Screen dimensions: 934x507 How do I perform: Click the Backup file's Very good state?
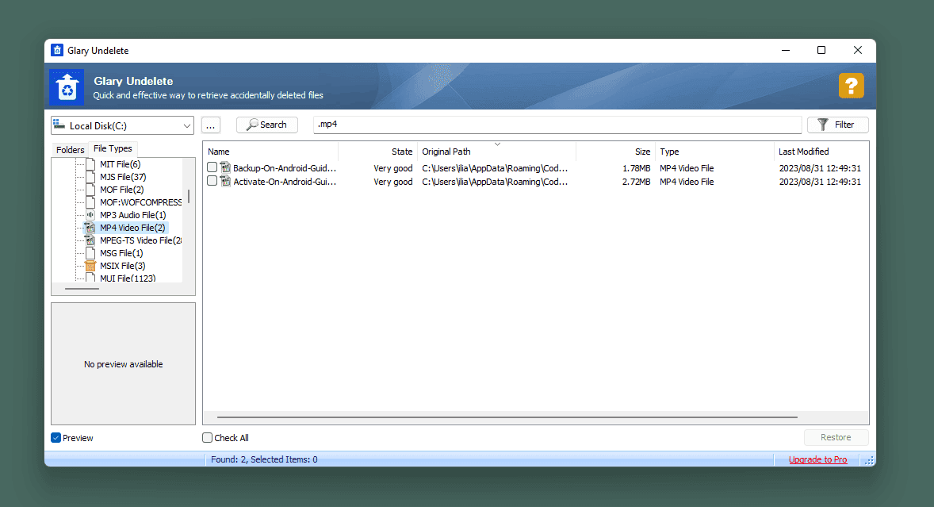point(393,168)
